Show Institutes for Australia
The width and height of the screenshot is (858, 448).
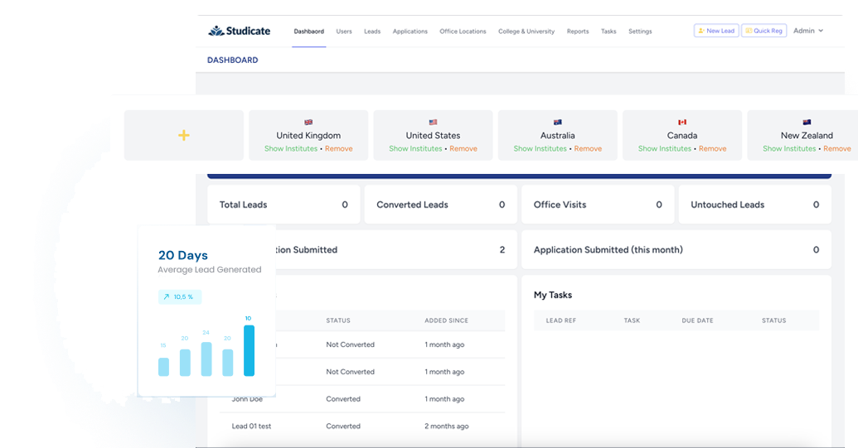click(x=540, y=149)
